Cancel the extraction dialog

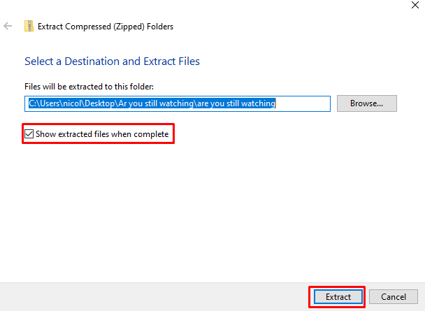pos(393,297)
